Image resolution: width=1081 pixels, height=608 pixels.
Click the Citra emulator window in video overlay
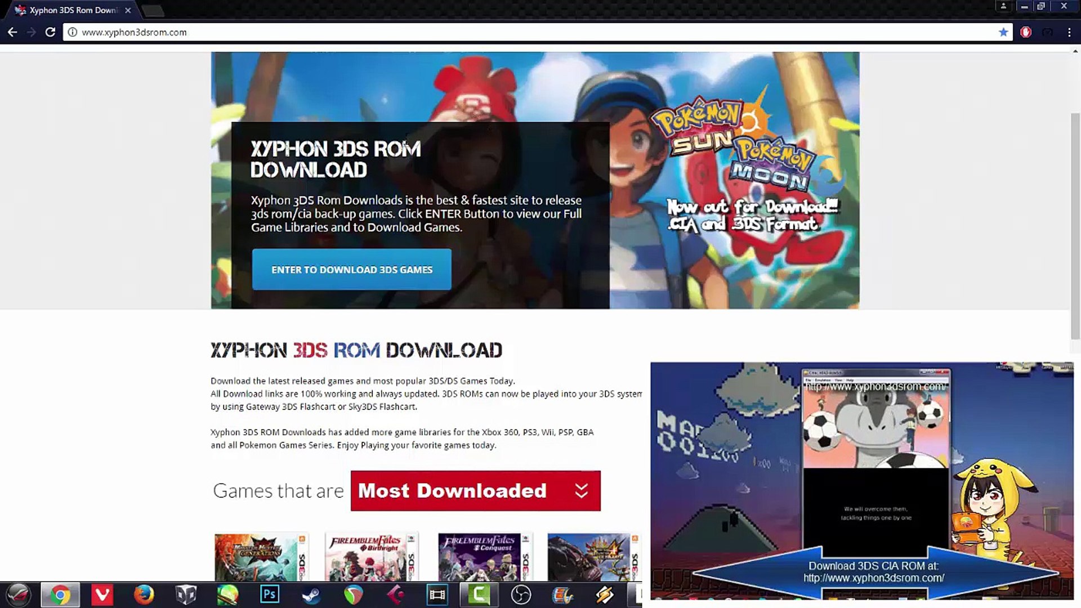tap(876, 462)
